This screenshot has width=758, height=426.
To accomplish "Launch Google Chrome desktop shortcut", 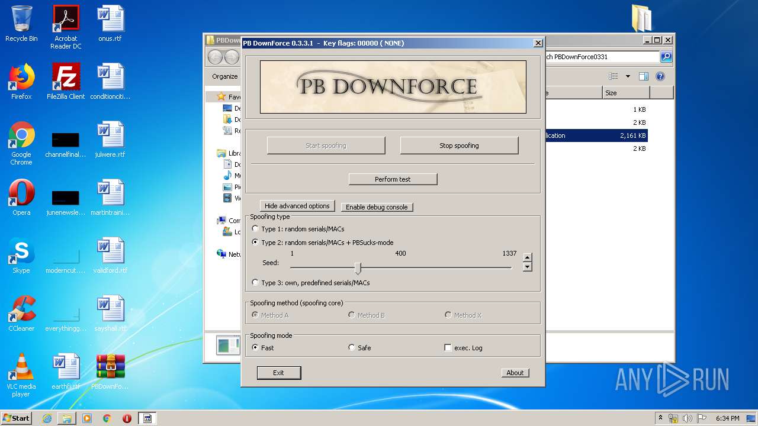I will pyautogui.click(x=21, y=144).
